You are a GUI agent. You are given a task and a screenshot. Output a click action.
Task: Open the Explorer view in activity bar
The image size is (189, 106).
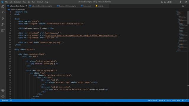click(x=3, y=6)
